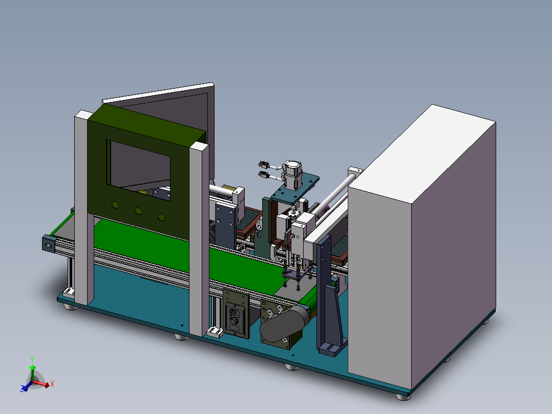Viewport: 552px width, 414px height.
Task: Select the lower motor cable connector
Action: coord(264,174)
